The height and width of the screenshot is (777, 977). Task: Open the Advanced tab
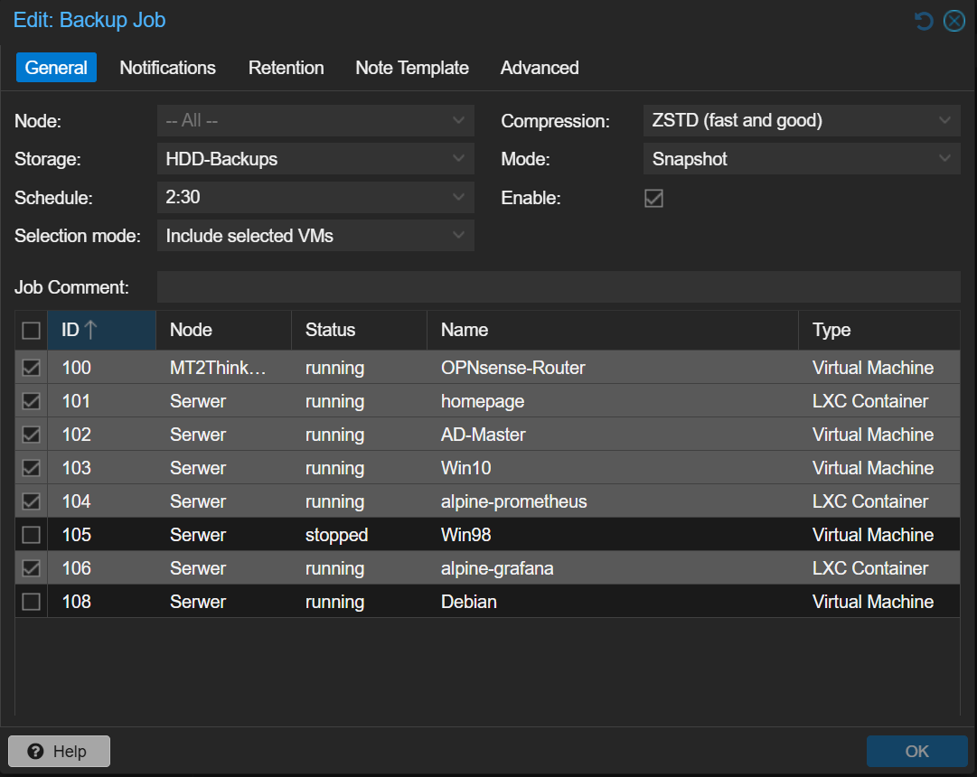click(x=540, y=67)
